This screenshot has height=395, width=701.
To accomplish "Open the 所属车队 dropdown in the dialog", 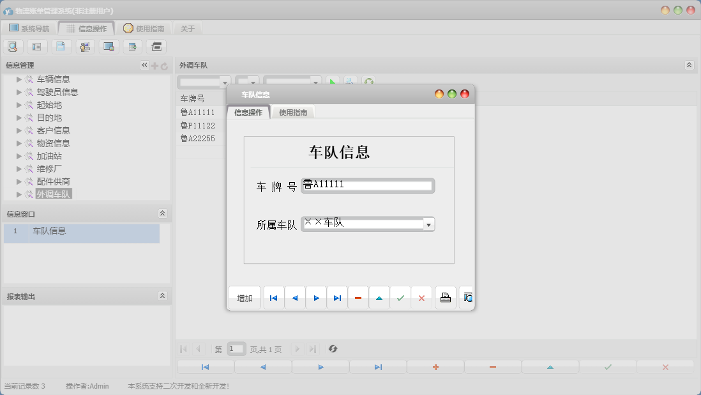I will click(x=430, y=224).
